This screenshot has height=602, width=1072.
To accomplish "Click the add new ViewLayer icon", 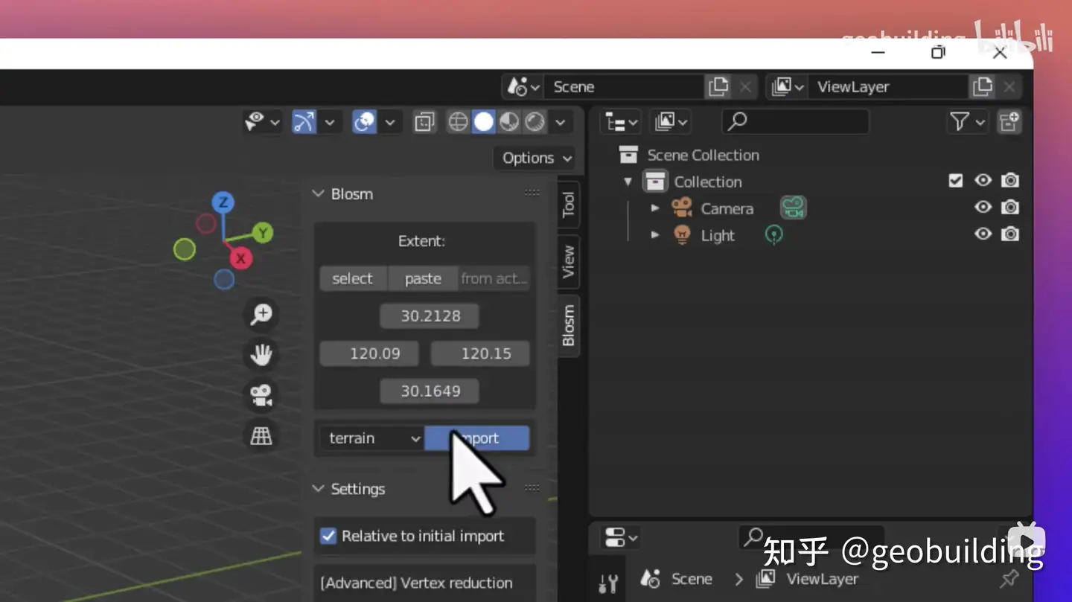I will click(983, 86).
